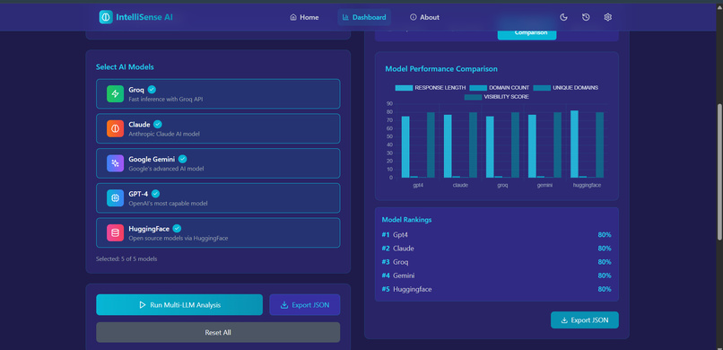The image size is (723, 350).
Task: Click the Select AI Models heading
Action: click(125, 67)
